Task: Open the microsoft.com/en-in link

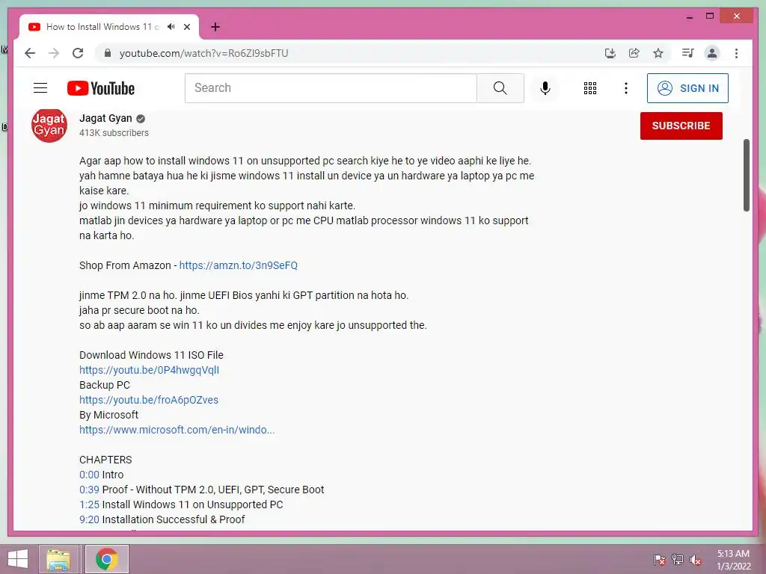Action: [177, 430]
